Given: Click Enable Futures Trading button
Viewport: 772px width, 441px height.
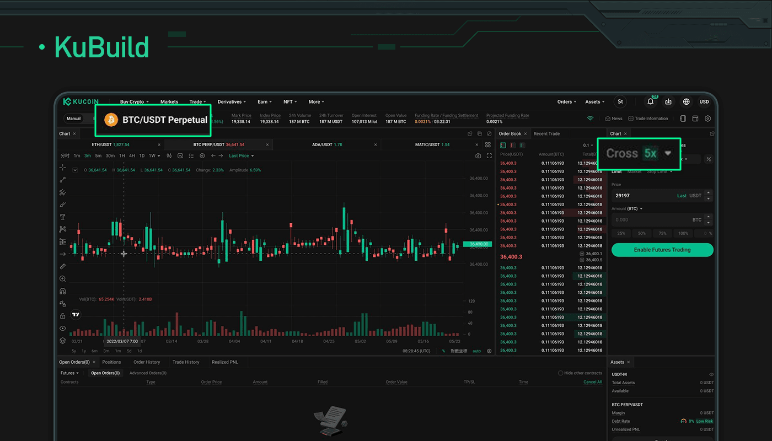Looking at the screenshot, I should click(662, 250).
